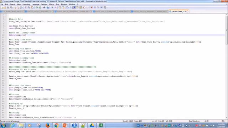
Task: Click the Playback macro icon
Action: [x=98, y=7]
